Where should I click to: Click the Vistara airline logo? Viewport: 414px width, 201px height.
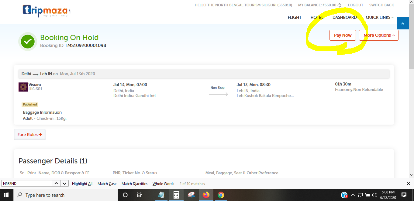23,87
